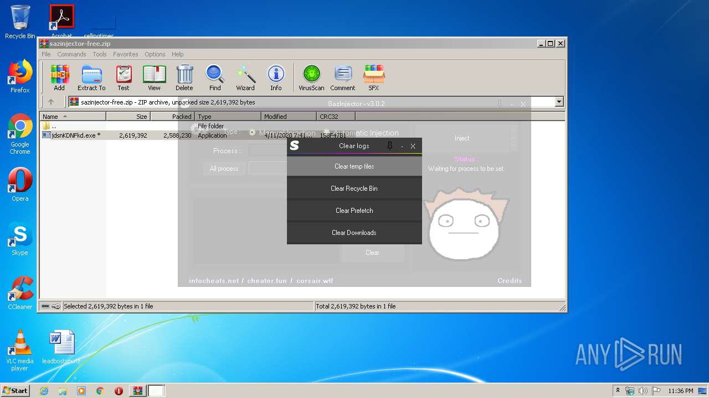The width and height of the screenshot is (709, 398).
Task: Open the Help menu
Action: point(177,54)
